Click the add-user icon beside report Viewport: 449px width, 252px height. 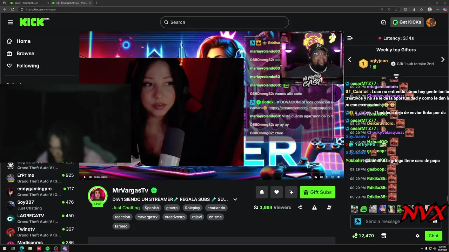329,208
